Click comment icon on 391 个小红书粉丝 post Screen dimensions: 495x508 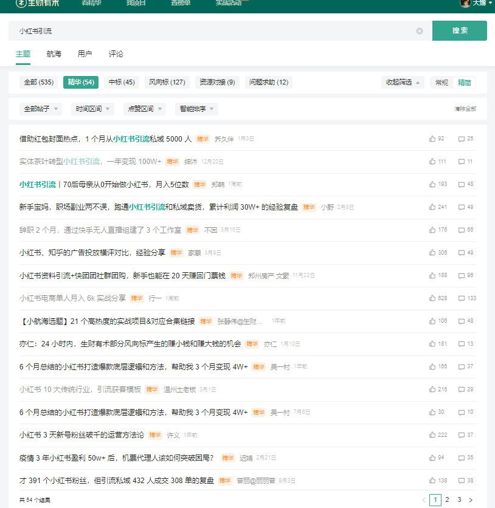click(462, 481)
